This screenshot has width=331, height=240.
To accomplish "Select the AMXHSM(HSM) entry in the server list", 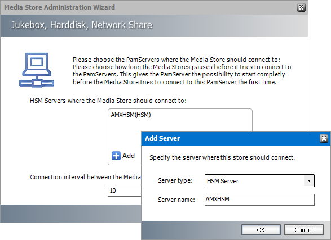I will 131,115.
